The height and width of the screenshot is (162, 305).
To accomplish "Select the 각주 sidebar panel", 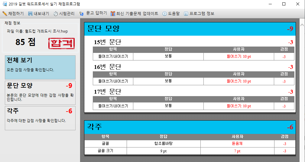I will point(40,118).
